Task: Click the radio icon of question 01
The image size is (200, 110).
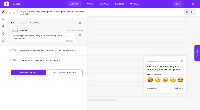Action: coord(11,13)
